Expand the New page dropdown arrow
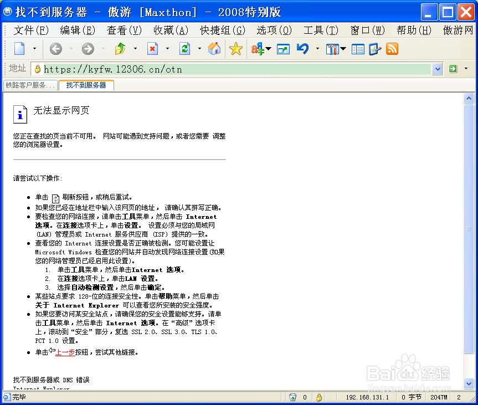 34,49
